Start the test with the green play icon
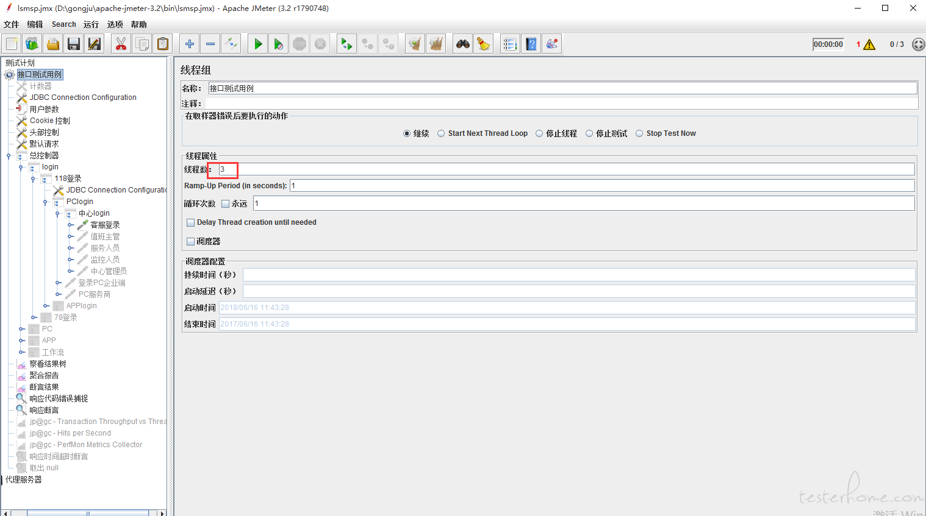Viewport: 926px width, 516px height. click(x=258, y=44)
